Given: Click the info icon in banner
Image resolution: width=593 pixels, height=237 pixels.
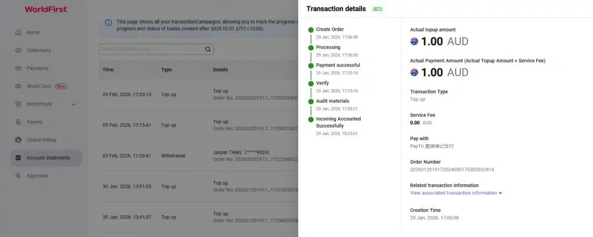Looking at the screenshot, I should pos(108,23).
